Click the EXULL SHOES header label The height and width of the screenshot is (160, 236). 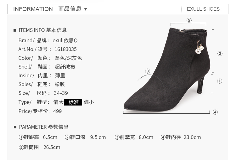203,9
